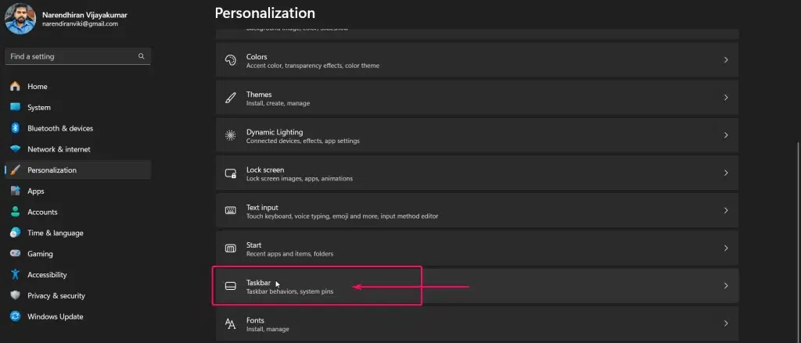Open Accounts label in sidebar
The height and width of the screenshot is (343, 801).
(x=42, y=212)
